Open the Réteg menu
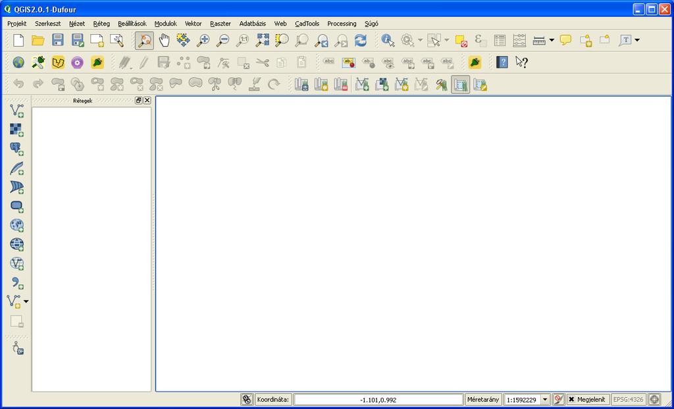 point(101,24)
